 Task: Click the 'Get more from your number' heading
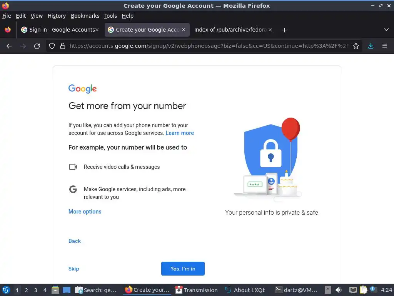[x=127, y=106]
